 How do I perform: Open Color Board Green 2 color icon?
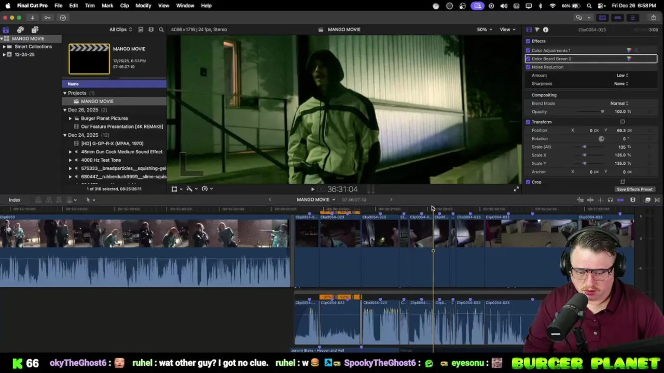(629, 59)
